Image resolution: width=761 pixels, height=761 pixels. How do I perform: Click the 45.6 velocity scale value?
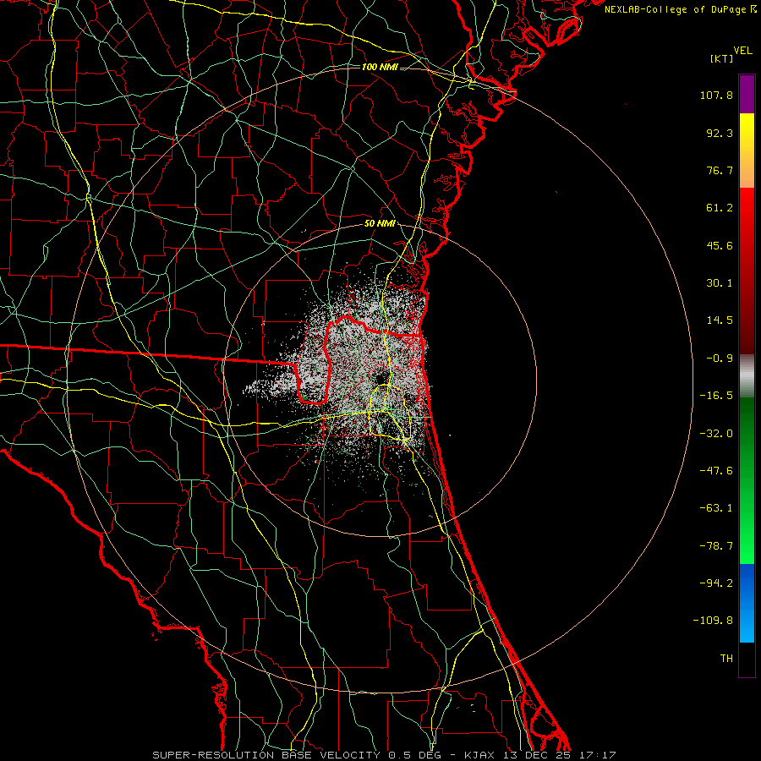click(x=720, y=245)
